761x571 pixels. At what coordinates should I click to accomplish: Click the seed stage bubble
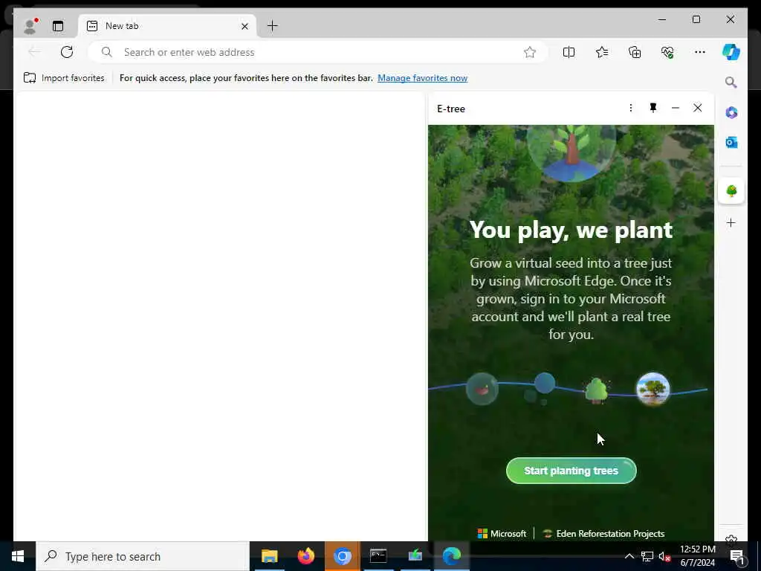(x=482, y=389)
